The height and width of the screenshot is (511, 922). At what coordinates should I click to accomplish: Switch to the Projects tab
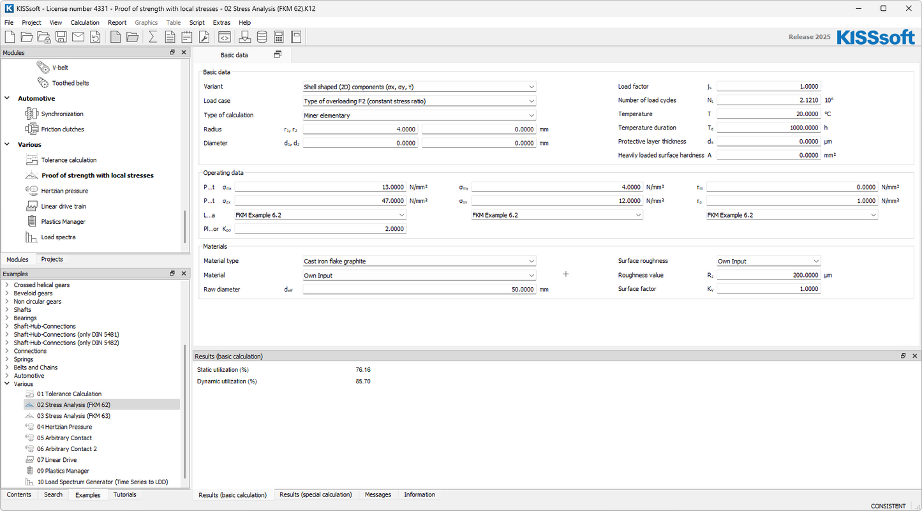(52, 260)
